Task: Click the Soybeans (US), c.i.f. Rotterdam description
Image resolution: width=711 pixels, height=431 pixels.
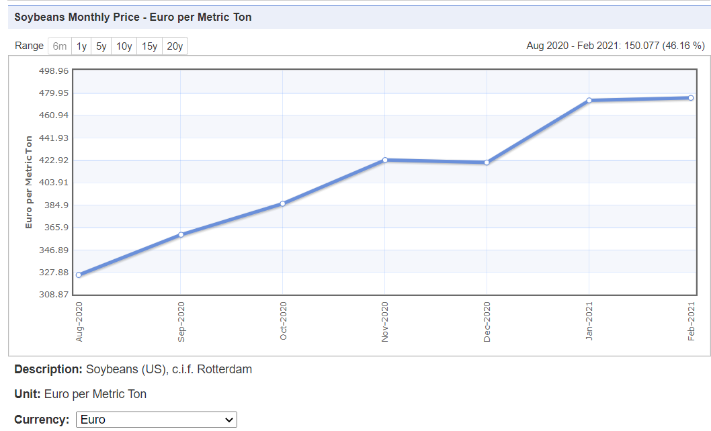Action: pos(169,369)
